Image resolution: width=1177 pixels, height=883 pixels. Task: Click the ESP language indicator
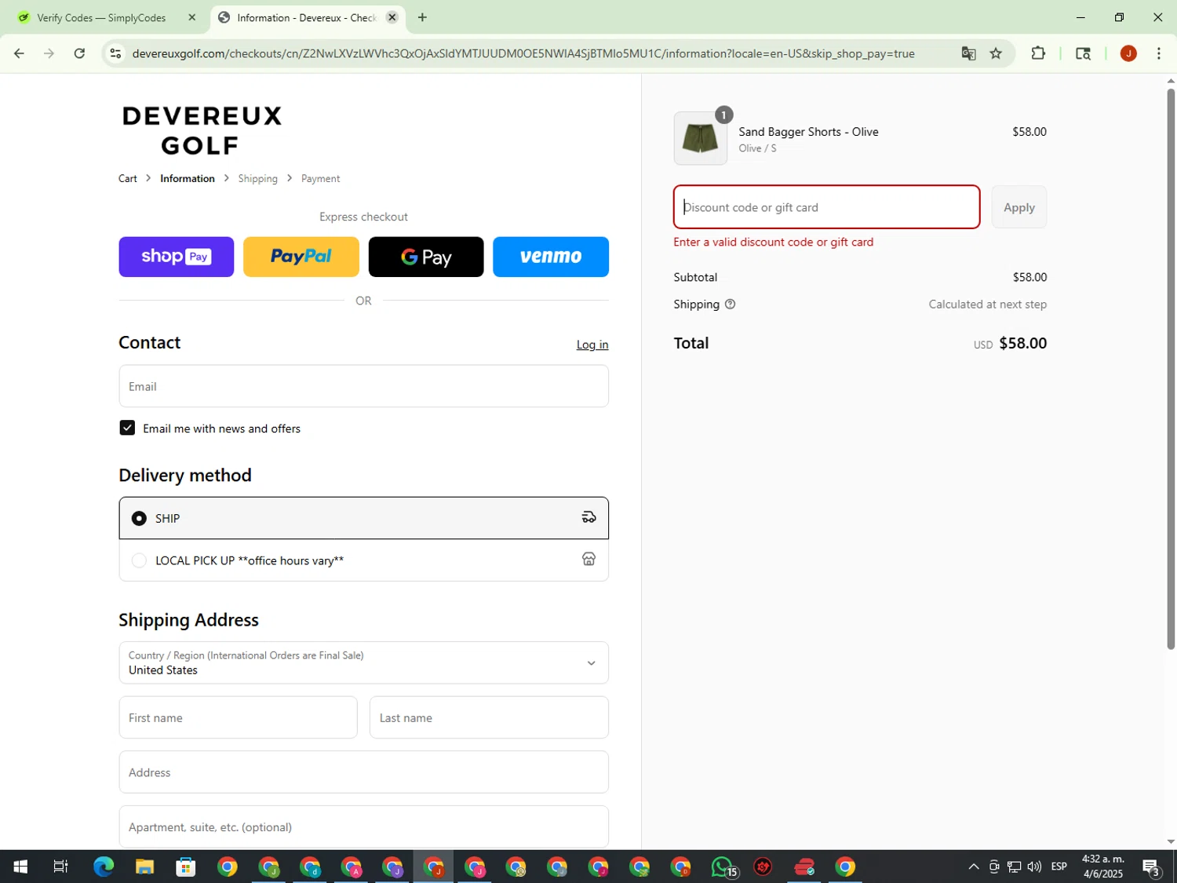pos(1059,867)
